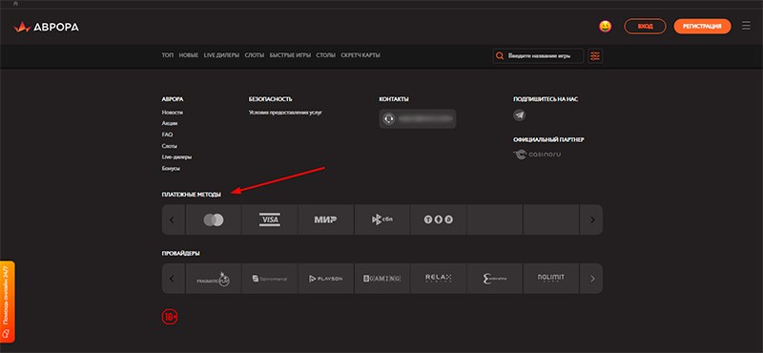This screenshot has width=763, height=353.
Task: Click the game name search field
Action: (538, 56)
